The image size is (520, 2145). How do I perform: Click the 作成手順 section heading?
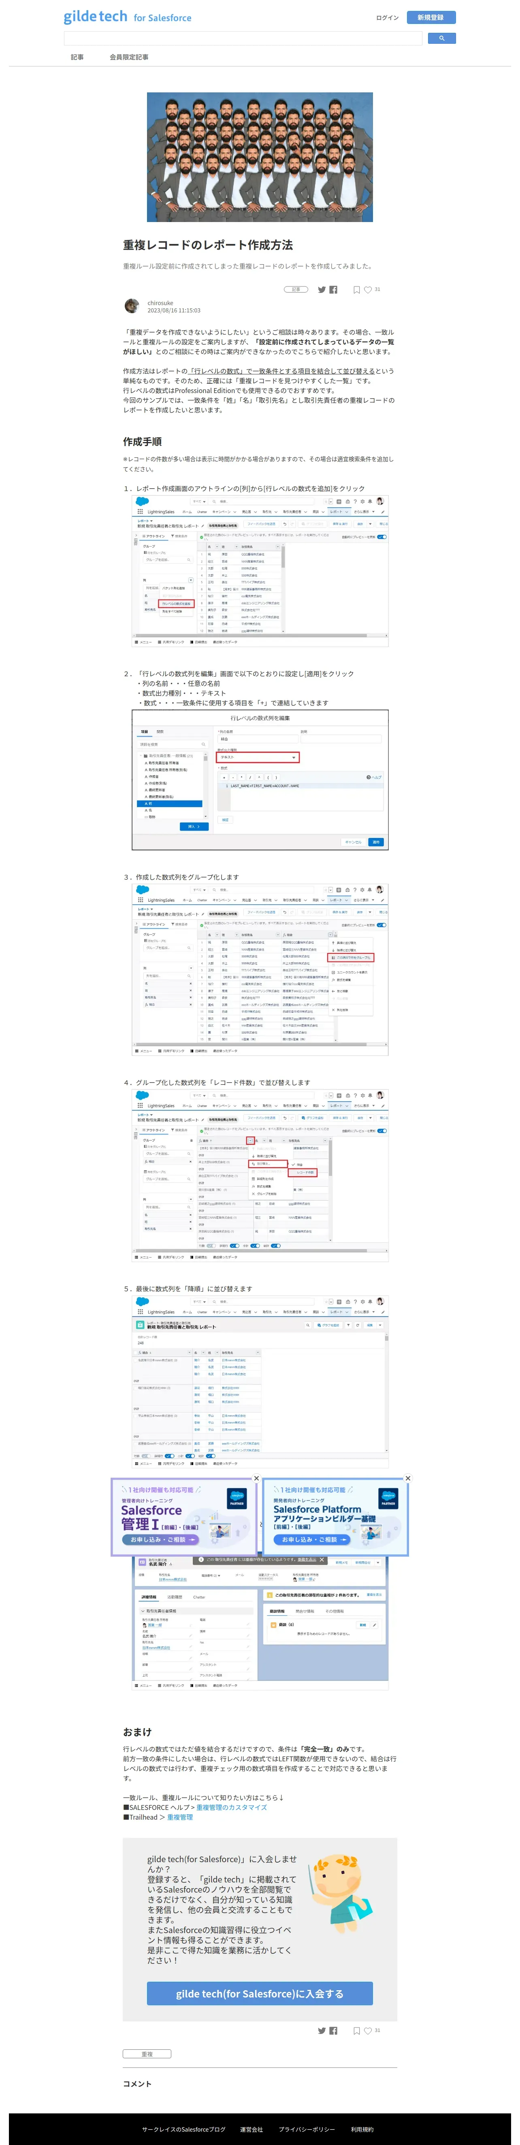[142, 442]
